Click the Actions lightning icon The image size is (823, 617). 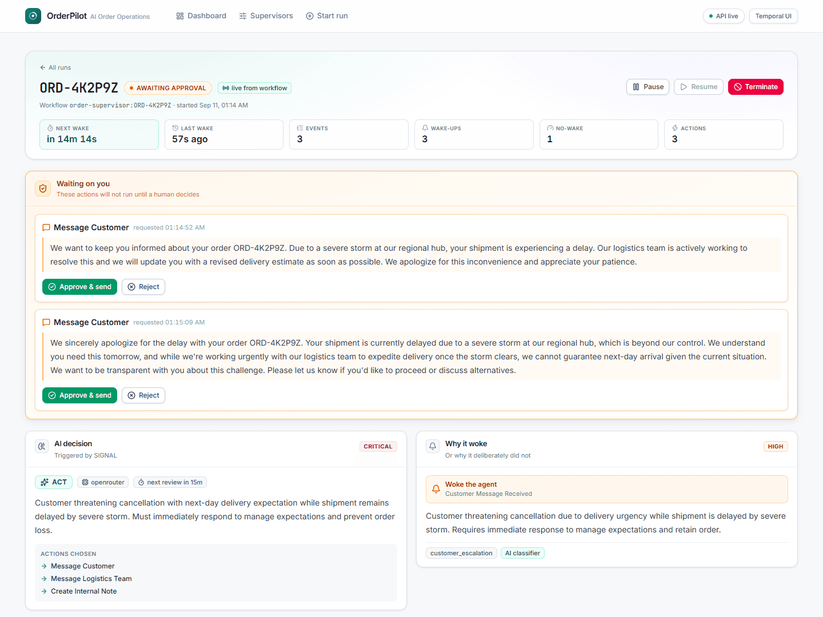pyautogui.click(x=675, y=129)
